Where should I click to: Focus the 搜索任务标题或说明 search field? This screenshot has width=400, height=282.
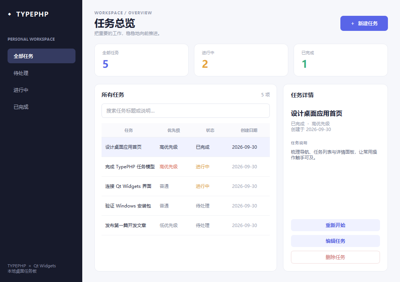185,111
